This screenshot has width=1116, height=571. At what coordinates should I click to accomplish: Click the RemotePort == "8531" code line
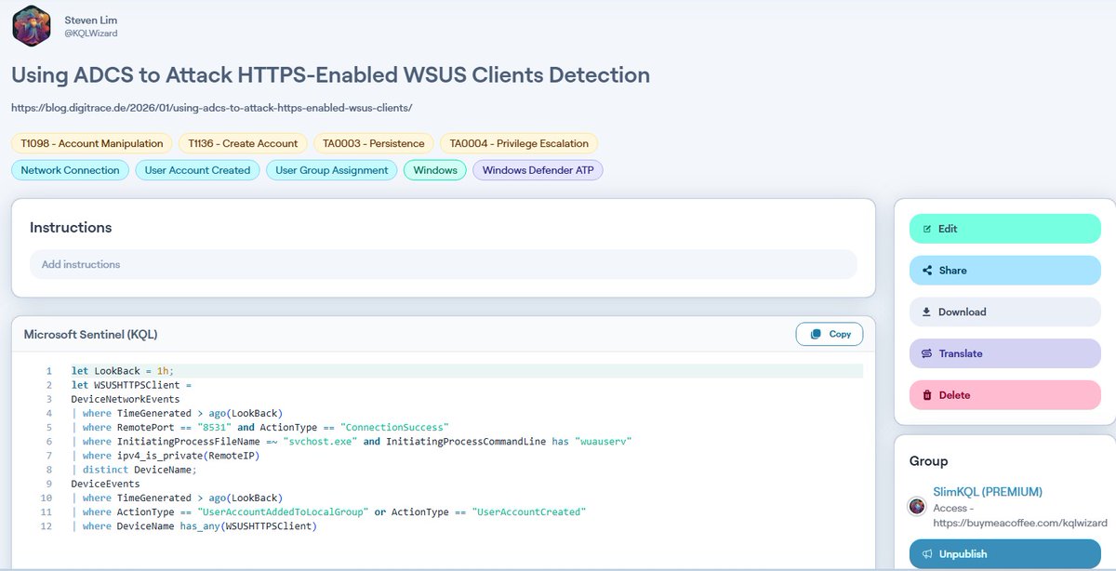tap(260, 427)
